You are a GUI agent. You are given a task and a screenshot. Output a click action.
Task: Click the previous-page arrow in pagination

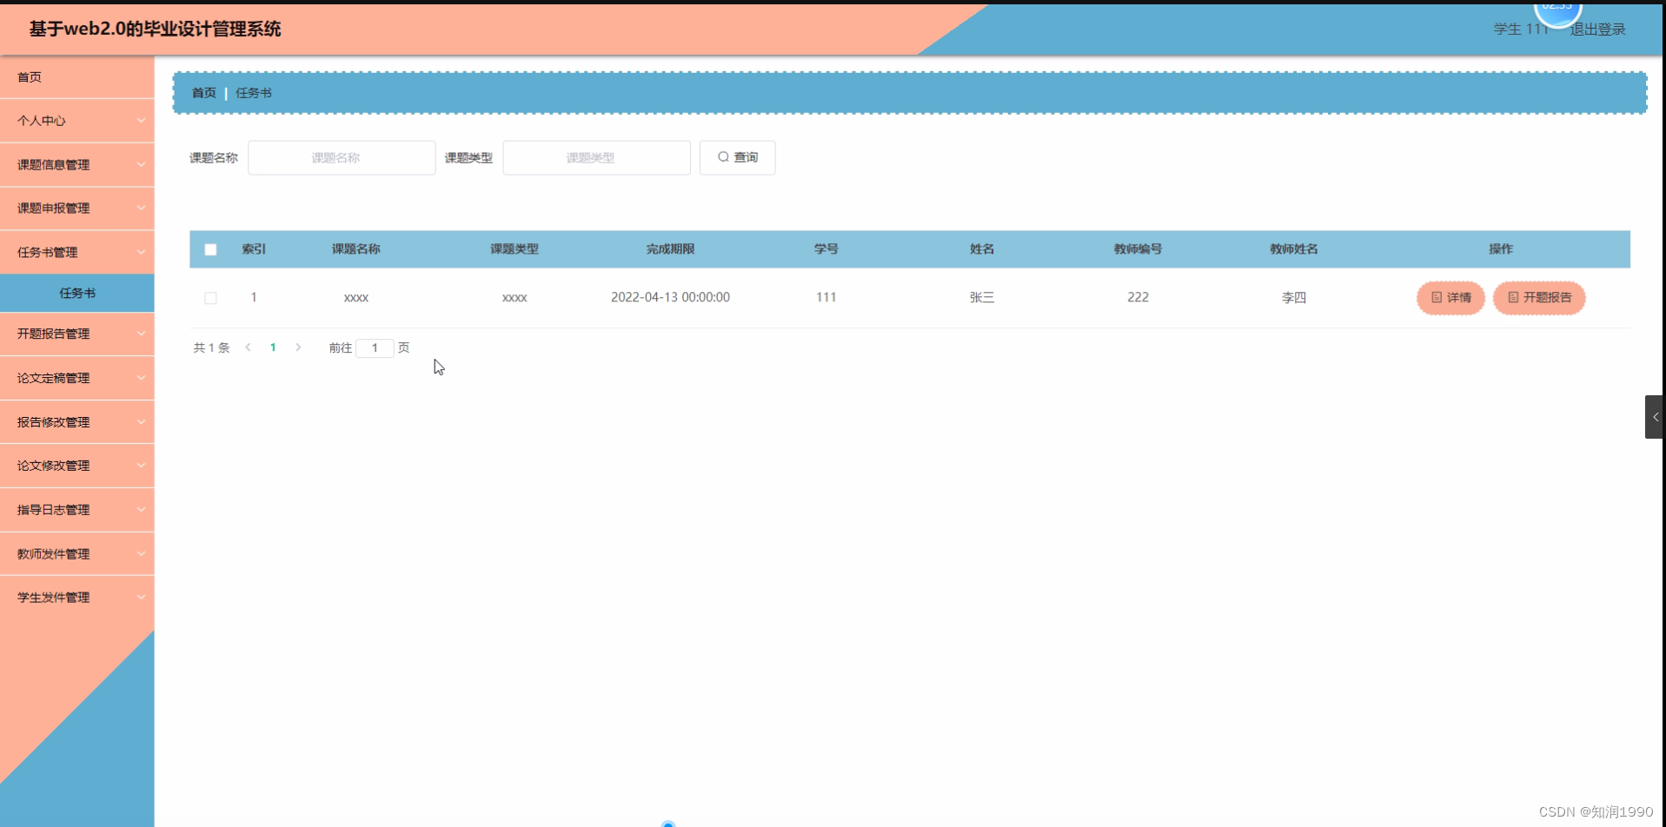248,347
